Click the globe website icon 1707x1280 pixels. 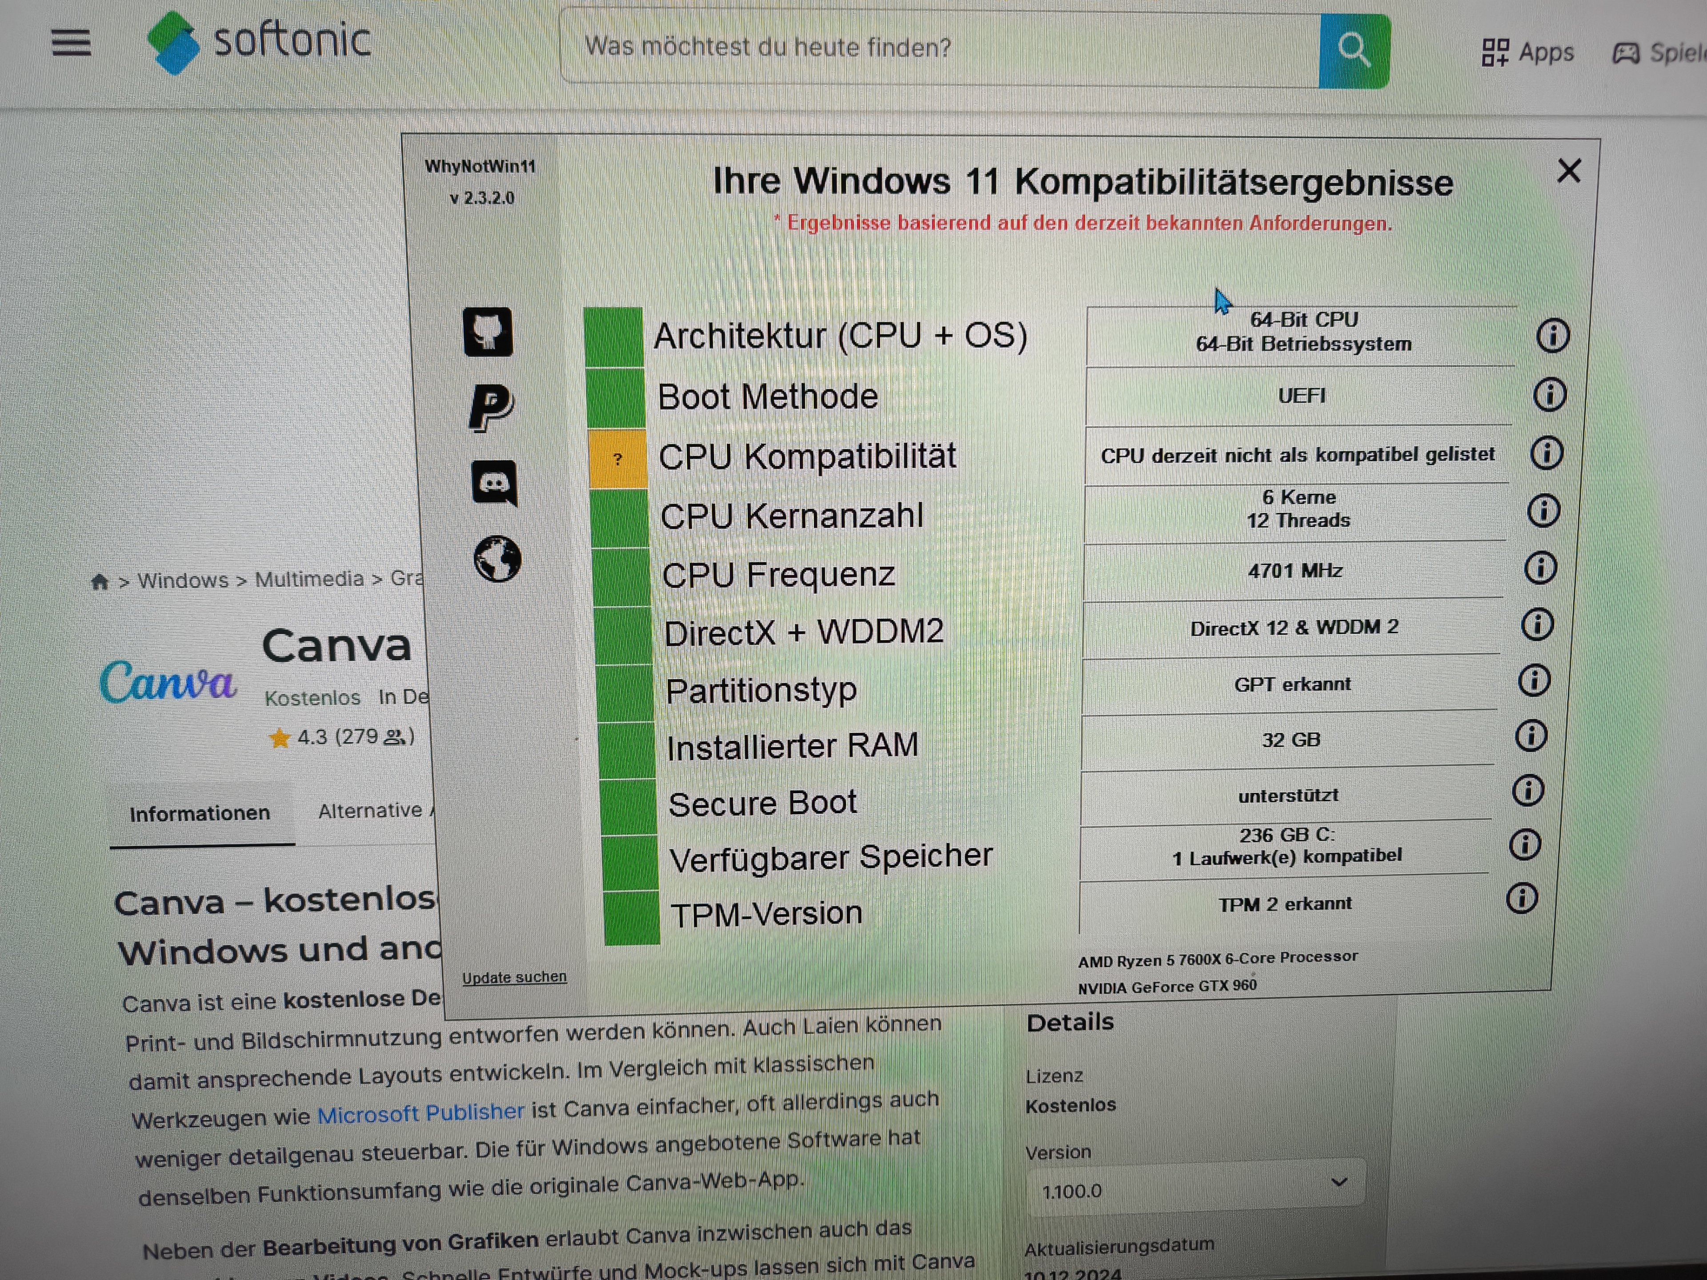(x=497, y=559)
